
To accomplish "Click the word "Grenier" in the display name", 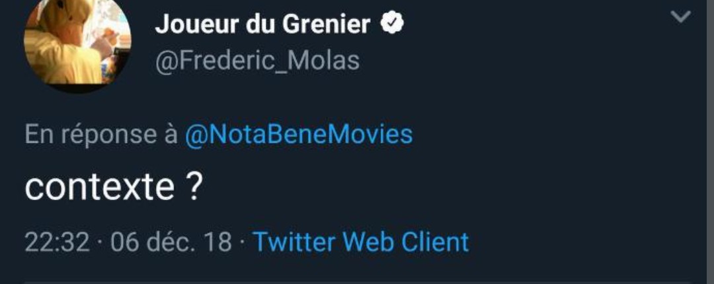I will point(327,25).
